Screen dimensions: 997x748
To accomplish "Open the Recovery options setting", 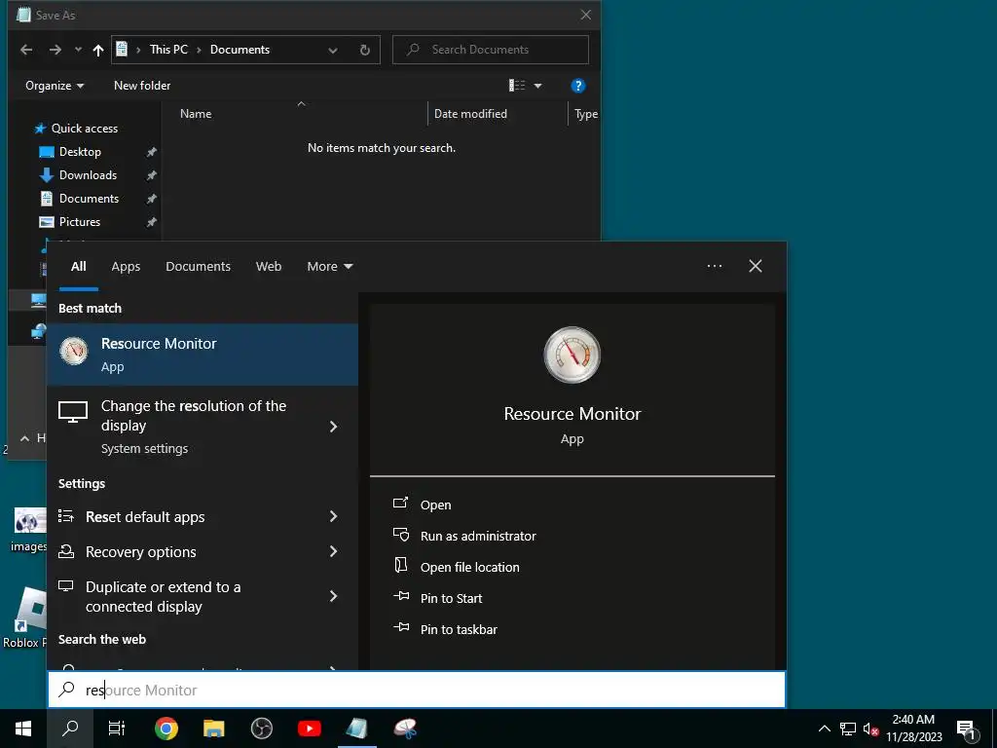I will pyautogui.click(x=140, y=551).
